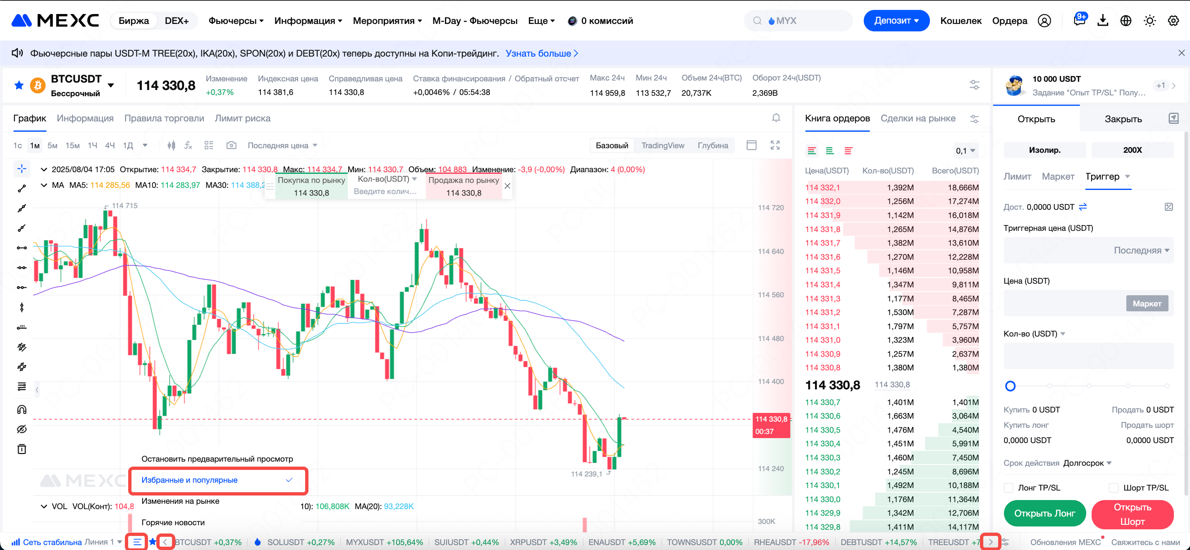Open the indicators fx icon
This screenshot has width=1190, height=550.
coord(188,145)
